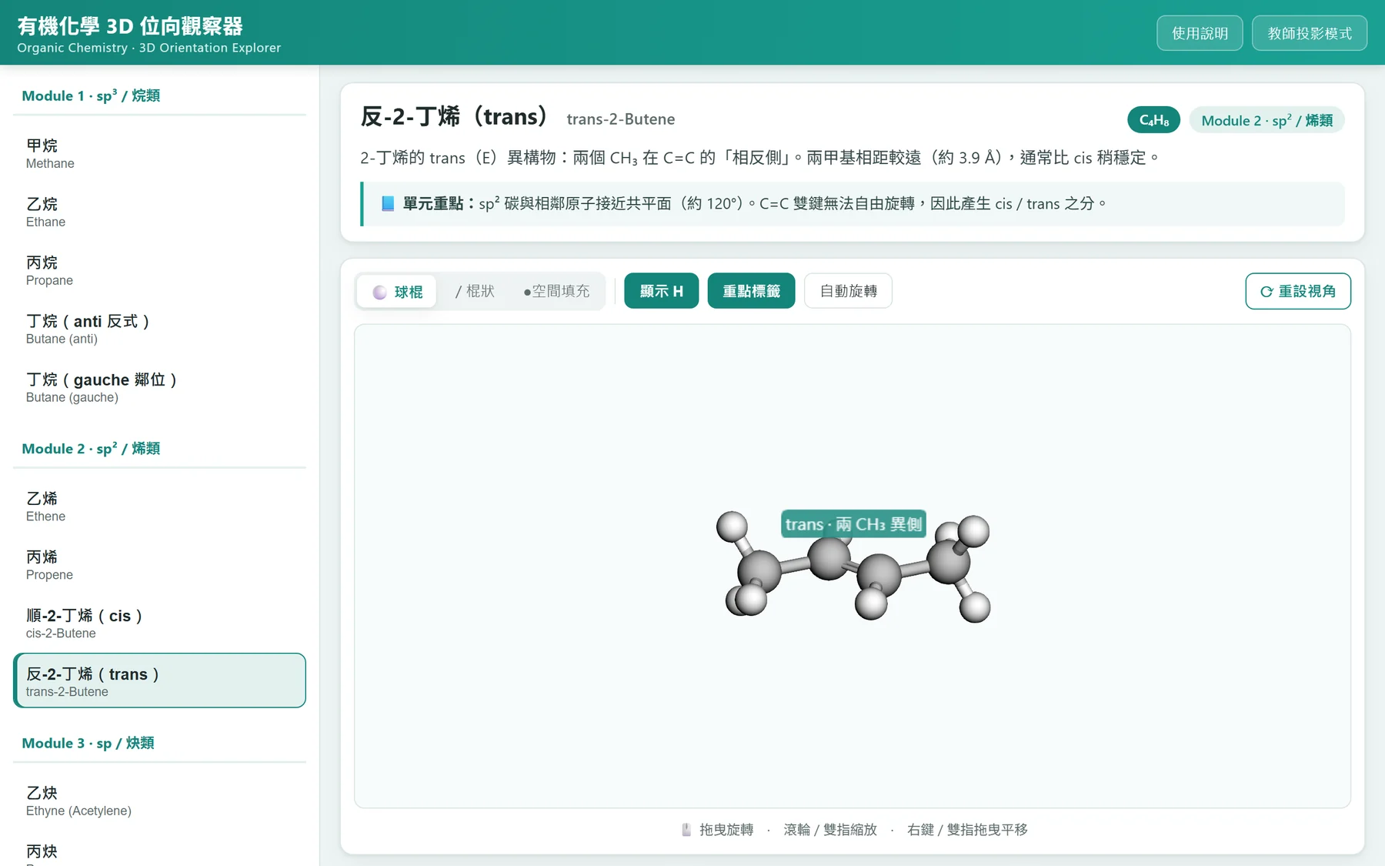Activate 教師投影模式 teacher projection mode

[x=1310, y=33]
